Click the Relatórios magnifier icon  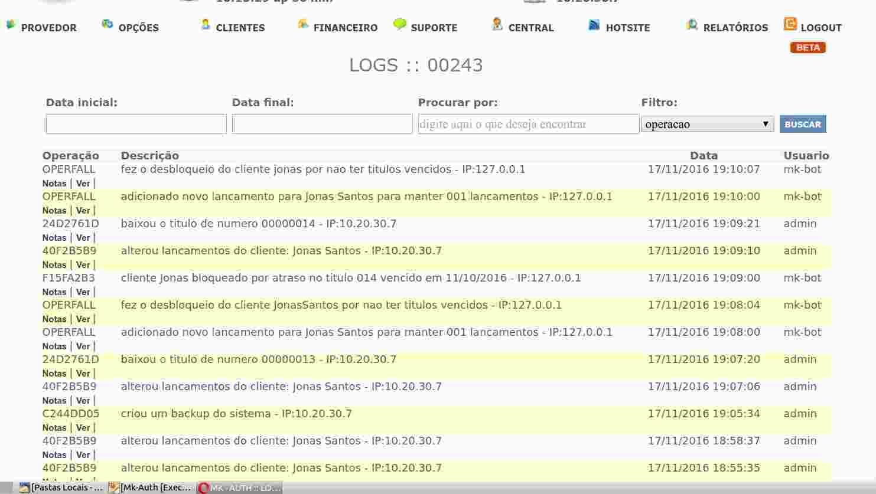click(692, 25)
